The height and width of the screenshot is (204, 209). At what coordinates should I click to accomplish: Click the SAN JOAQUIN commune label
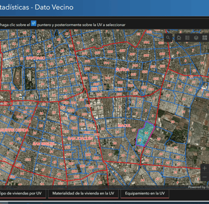pos(80,139)
